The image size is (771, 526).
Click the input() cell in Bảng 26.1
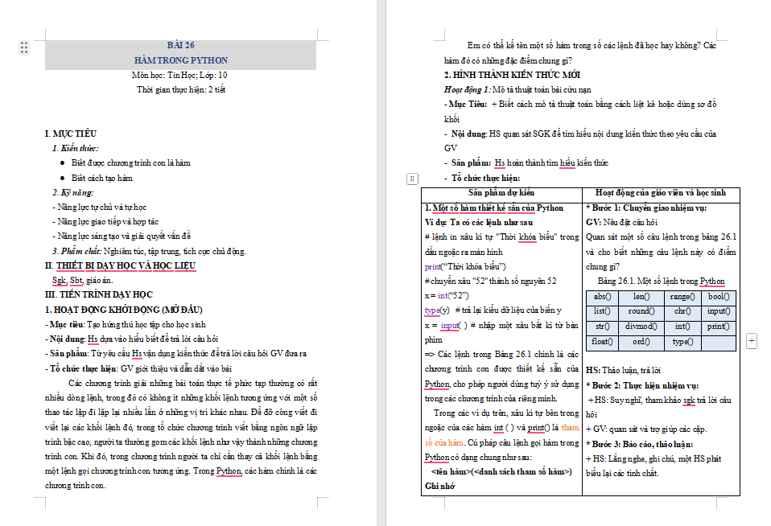[x=719, y=312]
